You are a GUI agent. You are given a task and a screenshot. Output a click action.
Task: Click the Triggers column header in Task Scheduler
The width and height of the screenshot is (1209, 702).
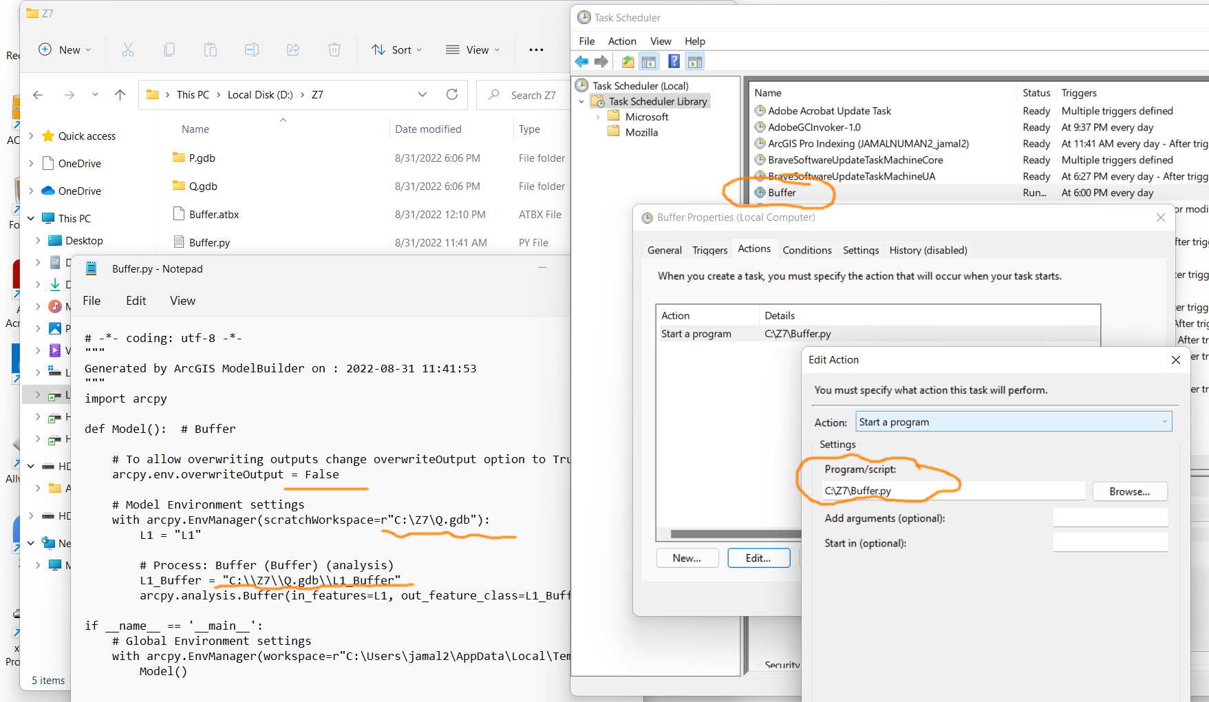coord(1079,93)
